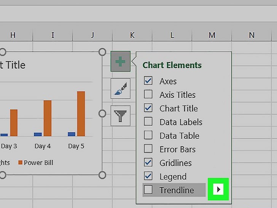The width and height of the screenshot is (277, 208).
Task: Click the blue bar for Day 5
Action: click(x=72, y=134)
